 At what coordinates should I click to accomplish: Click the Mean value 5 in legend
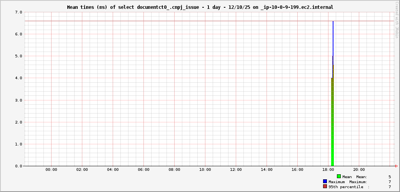pyautogui.click(x=390, y=177)
